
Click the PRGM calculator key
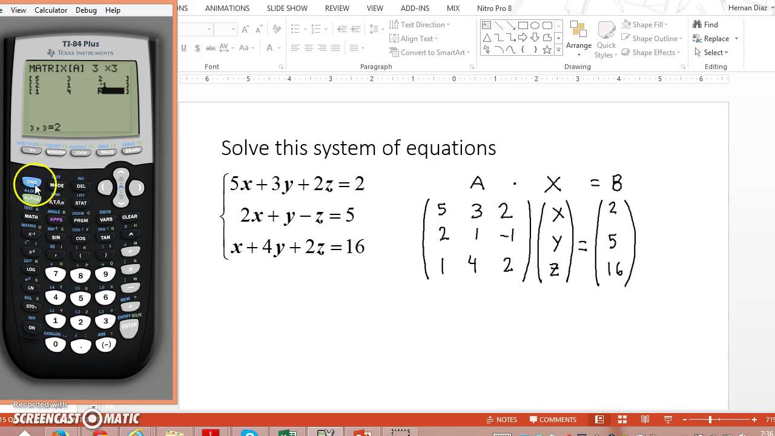click(81, 220)
